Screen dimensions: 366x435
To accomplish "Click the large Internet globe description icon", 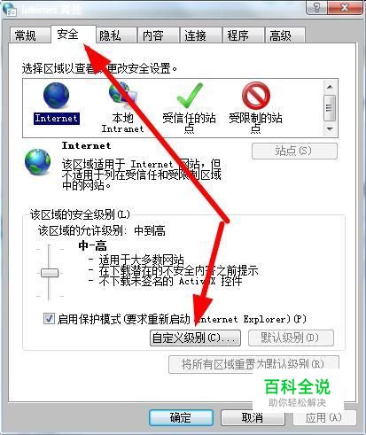I will [37, 162].
